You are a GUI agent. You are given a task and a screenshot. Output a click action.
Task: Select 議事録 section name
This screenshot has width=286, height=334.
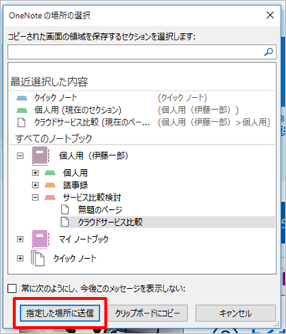pos(75,185)
